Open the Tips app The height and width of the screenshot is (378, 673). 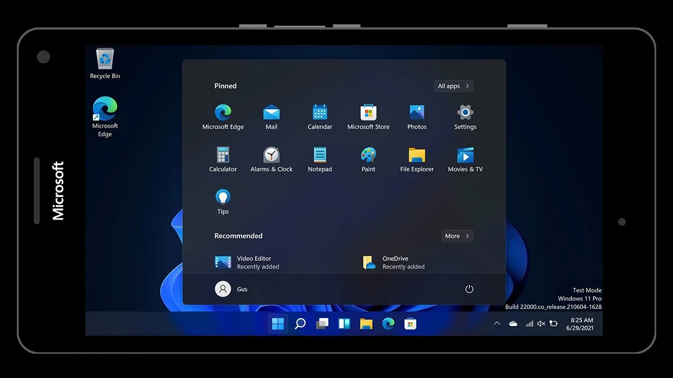[223, 202]
